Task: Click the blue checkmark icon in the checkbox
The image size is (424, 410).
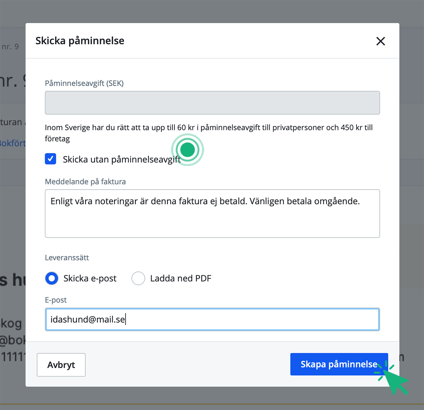Action: coord(51,159)
